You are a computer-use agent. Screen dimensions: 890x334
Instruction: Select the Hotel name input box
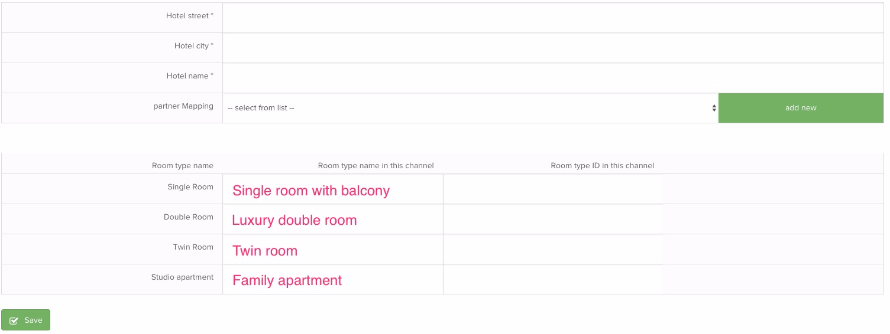(x=553, y=78)
